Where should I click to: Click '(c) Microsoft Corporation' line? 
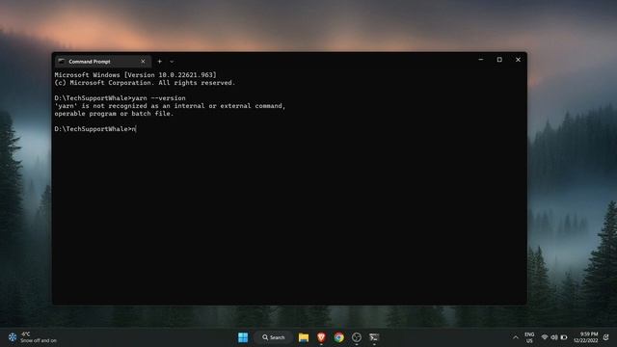(145, 83)
